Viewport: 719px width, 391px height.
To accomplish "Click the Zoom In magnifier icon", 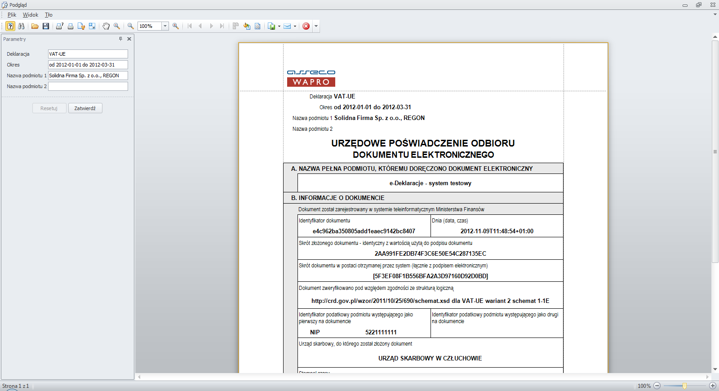I will coord(176,26).
